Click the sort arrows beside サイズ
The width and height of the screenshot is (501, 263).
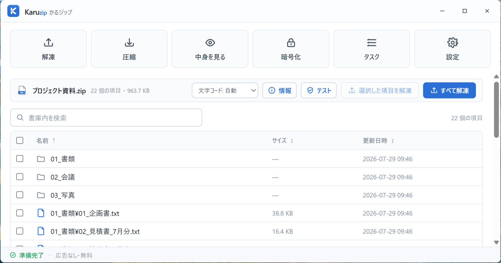click(x=292, y=141)
